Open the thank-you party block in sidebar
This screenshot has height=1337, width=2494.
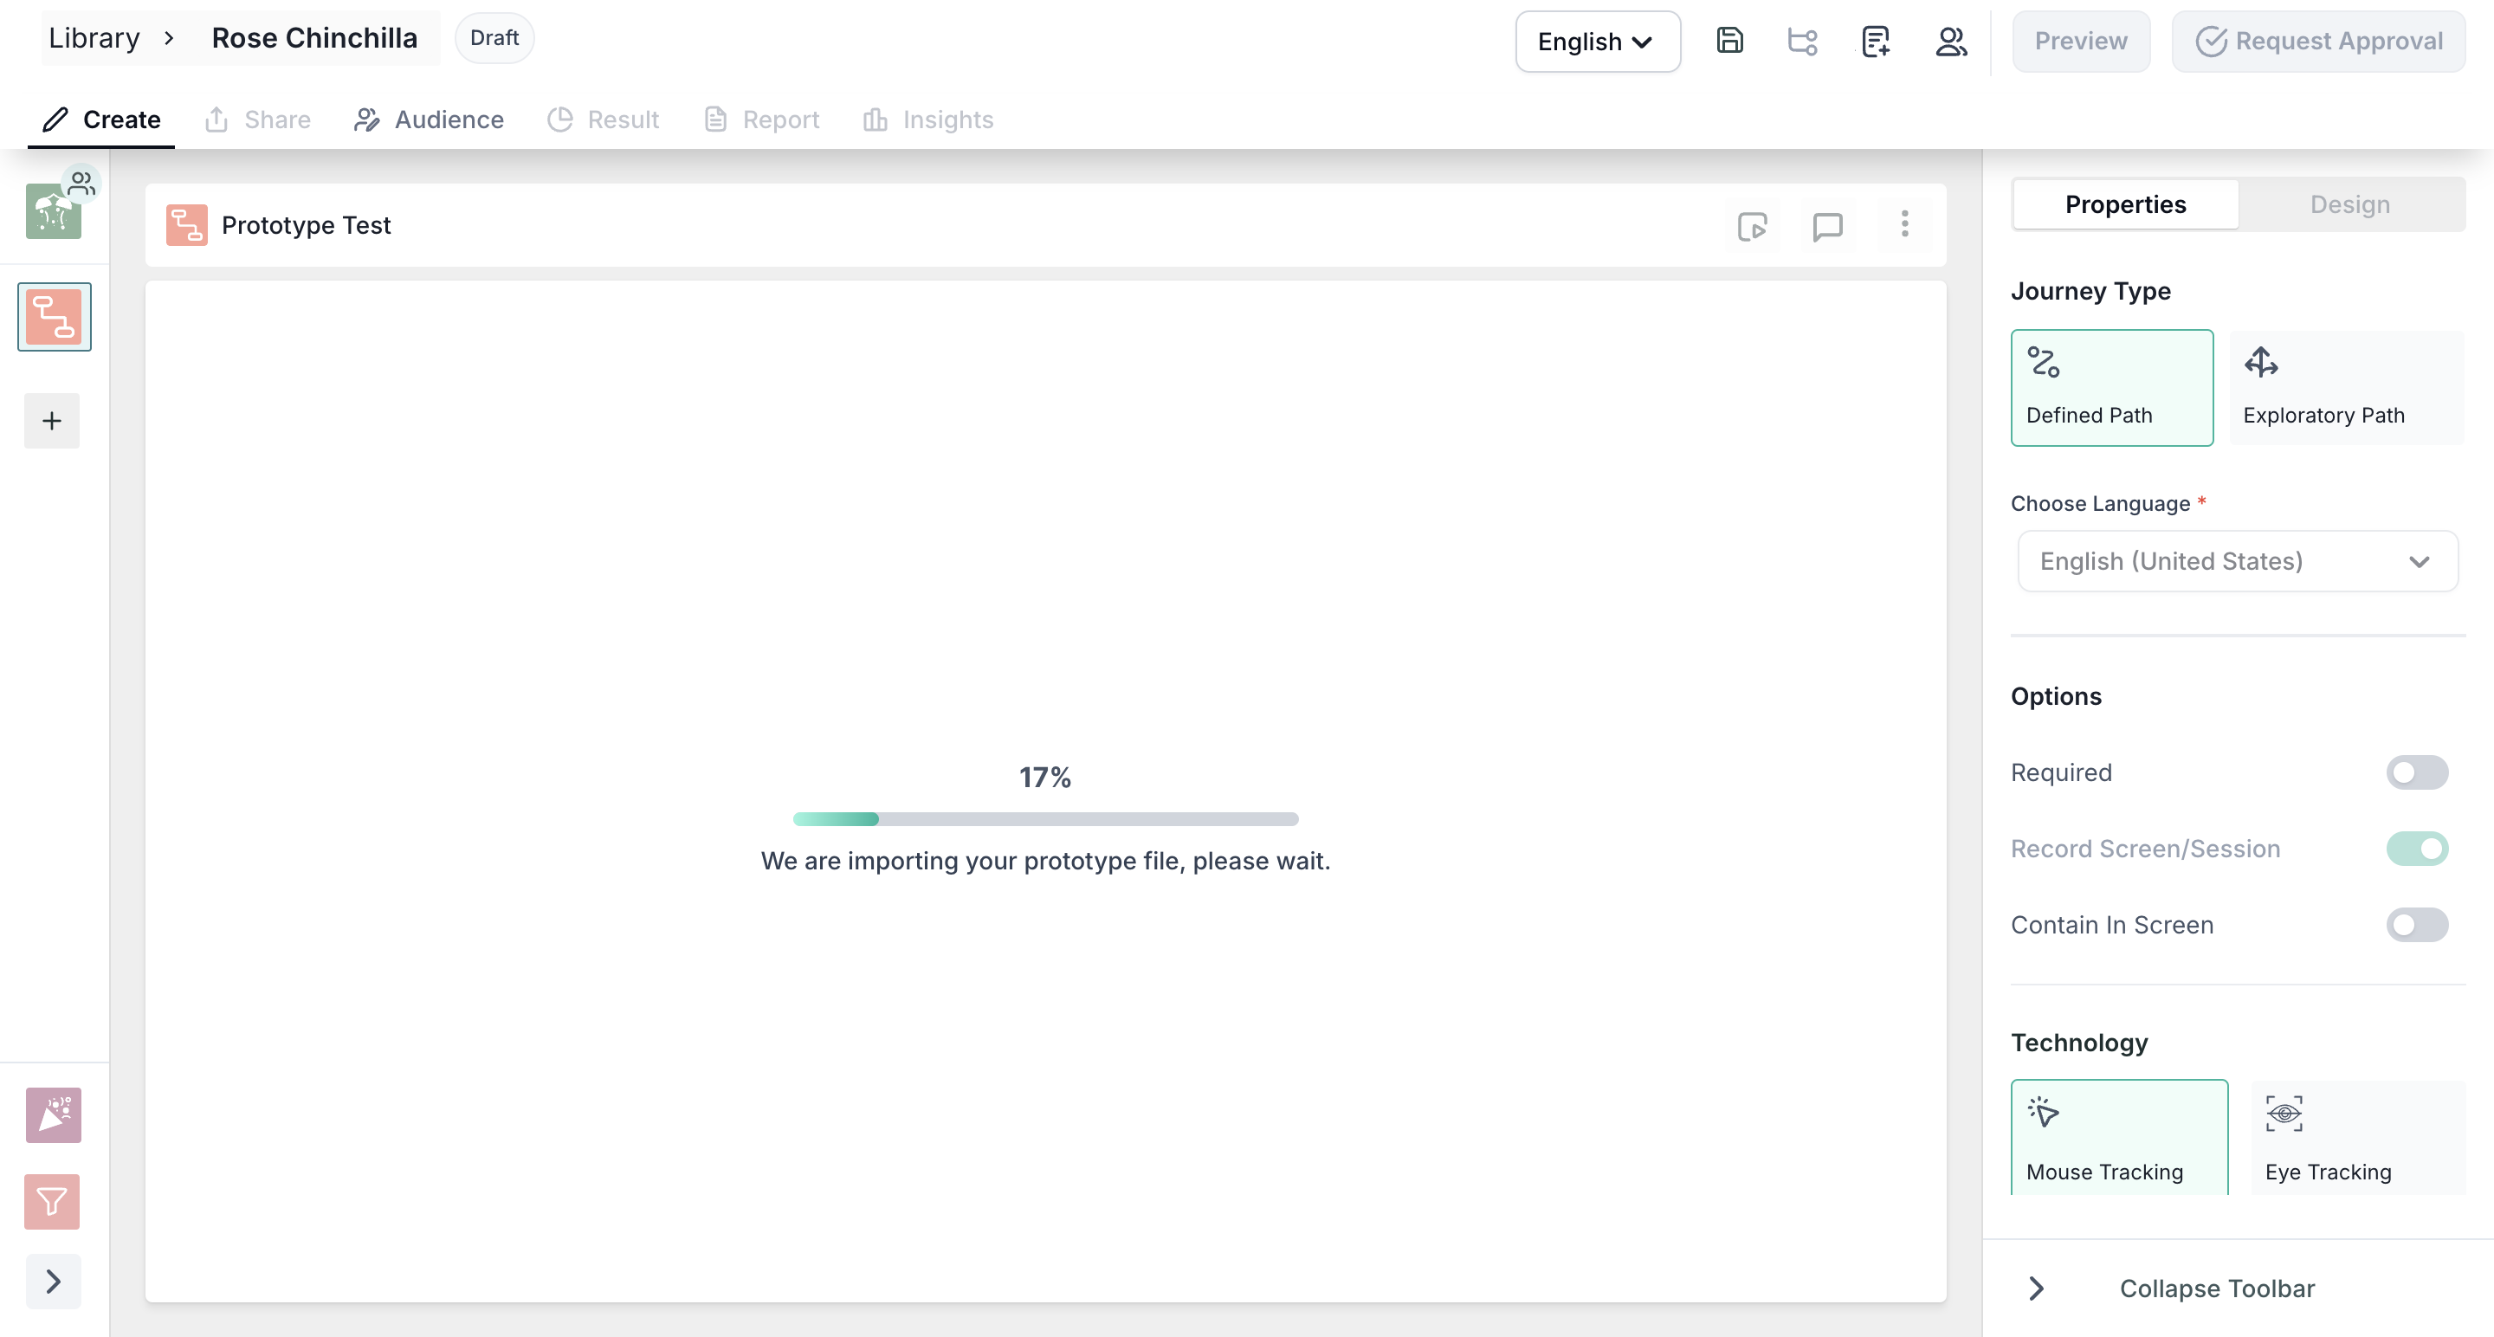(53, 1115)
